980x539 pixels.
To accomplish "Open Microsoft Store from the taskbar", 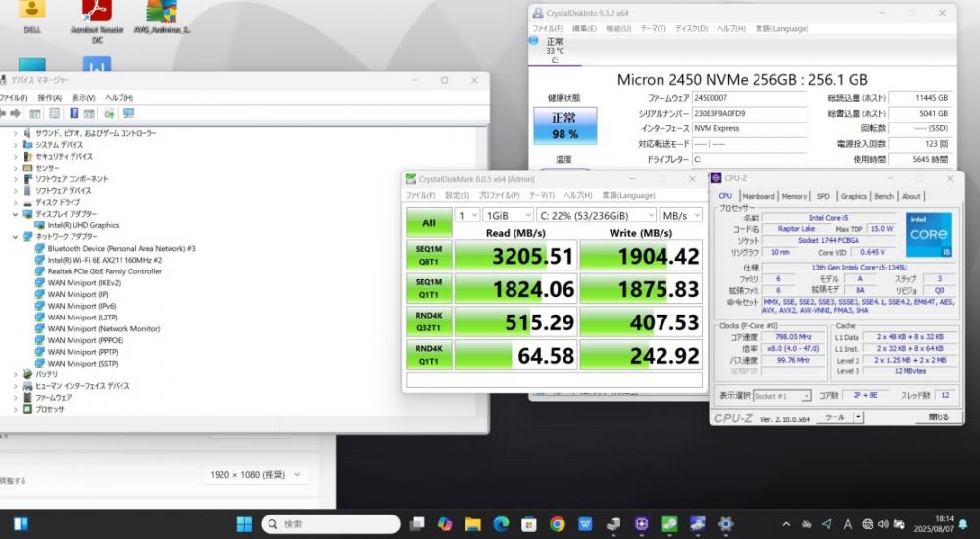I will pyautogui.click(x=529, y=524).
